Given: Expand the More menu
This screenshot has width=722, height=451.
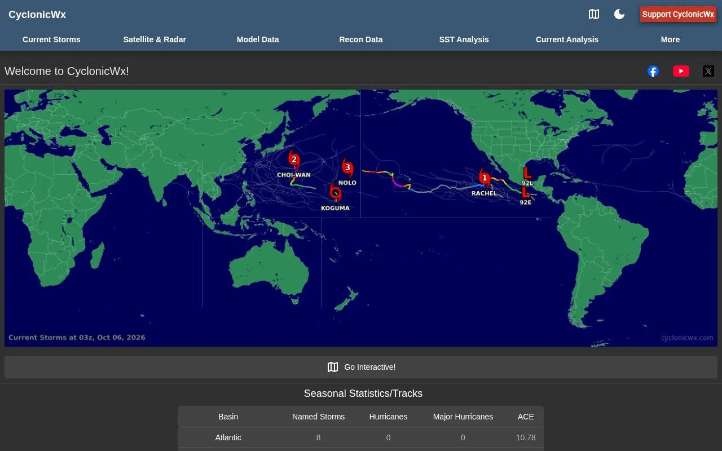Looking at the screenshot, I should click(x=670, y=39).
